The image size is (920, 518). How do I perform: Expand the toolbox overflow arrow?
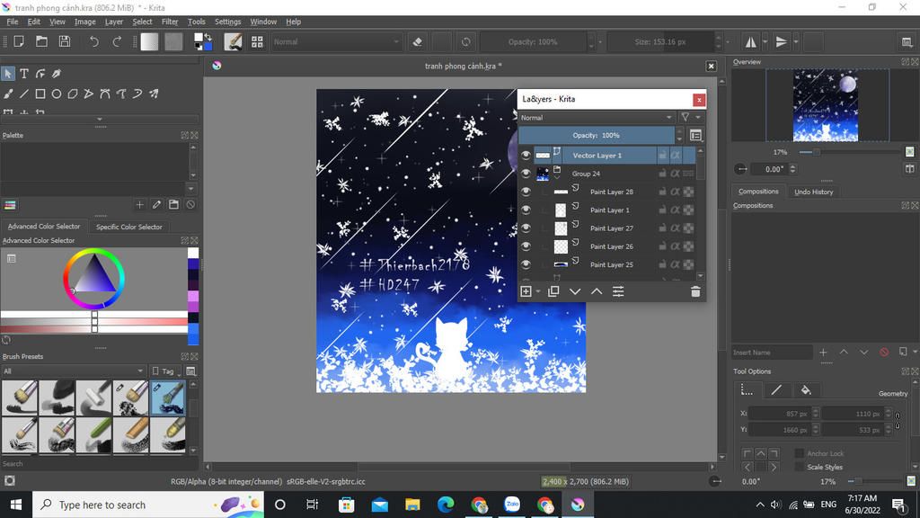pyautogui.click(x=99, y=120)
